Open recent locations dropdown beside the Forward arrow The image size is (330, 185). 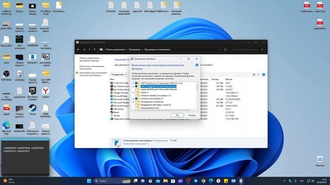point(89,50)
